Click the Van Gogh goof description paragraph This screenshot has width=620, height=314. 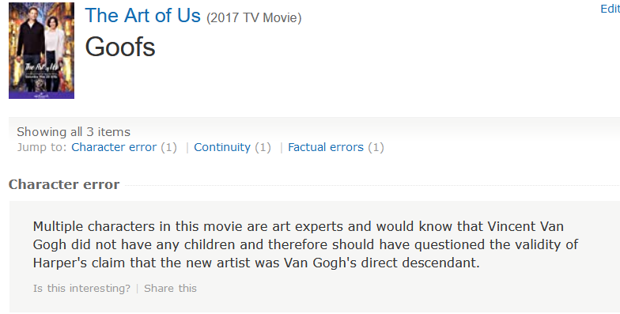click(x=305, y=244)
